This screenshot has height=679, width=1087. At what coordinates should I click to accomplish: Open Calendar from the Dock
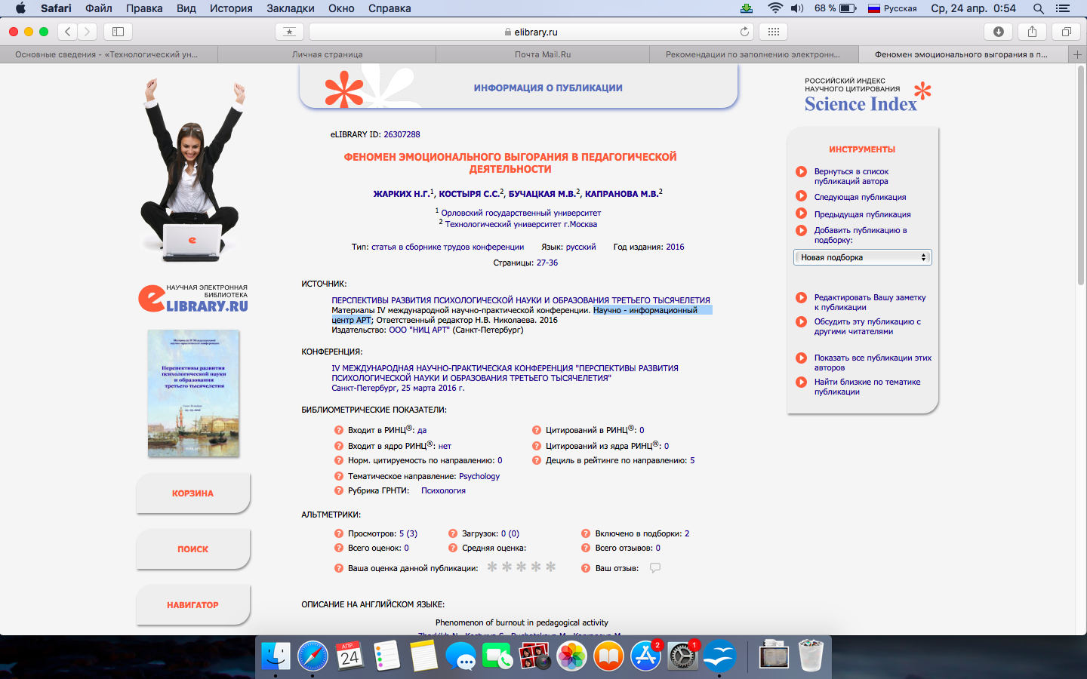point(350,656)
